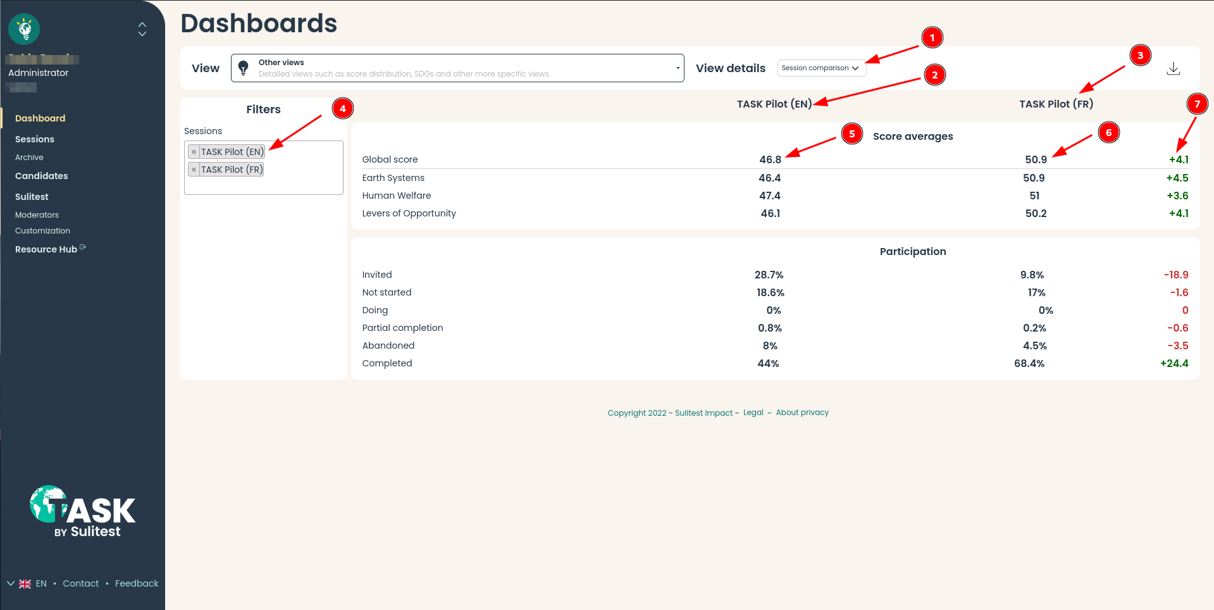Open the Other views dropdown
1214x610 pixels.
tap(457, 68)
